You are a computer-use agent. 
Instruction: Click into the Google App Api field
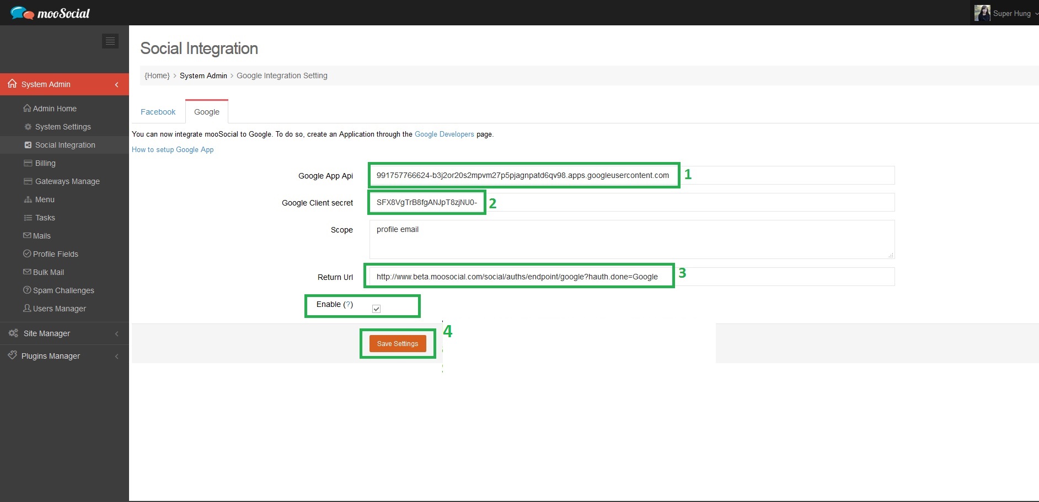632,175
